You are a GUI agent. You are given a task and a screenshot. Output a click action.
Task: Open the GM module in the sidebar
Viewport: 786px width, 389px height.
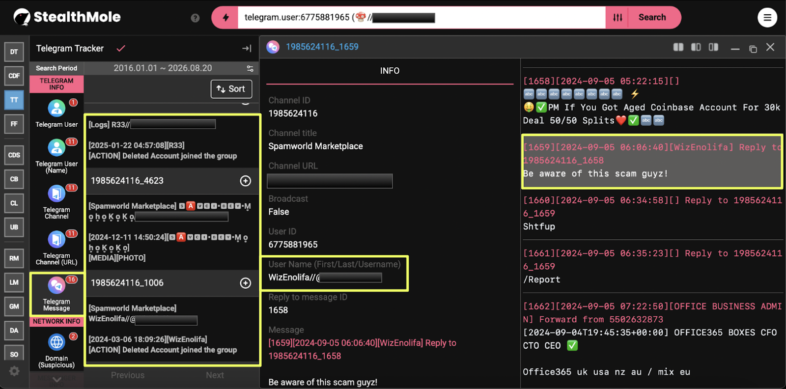14,306
